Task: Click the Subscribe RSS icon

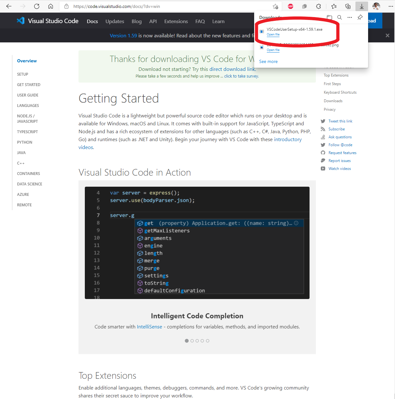Action: pyautogui.click(x=323, y=129)
